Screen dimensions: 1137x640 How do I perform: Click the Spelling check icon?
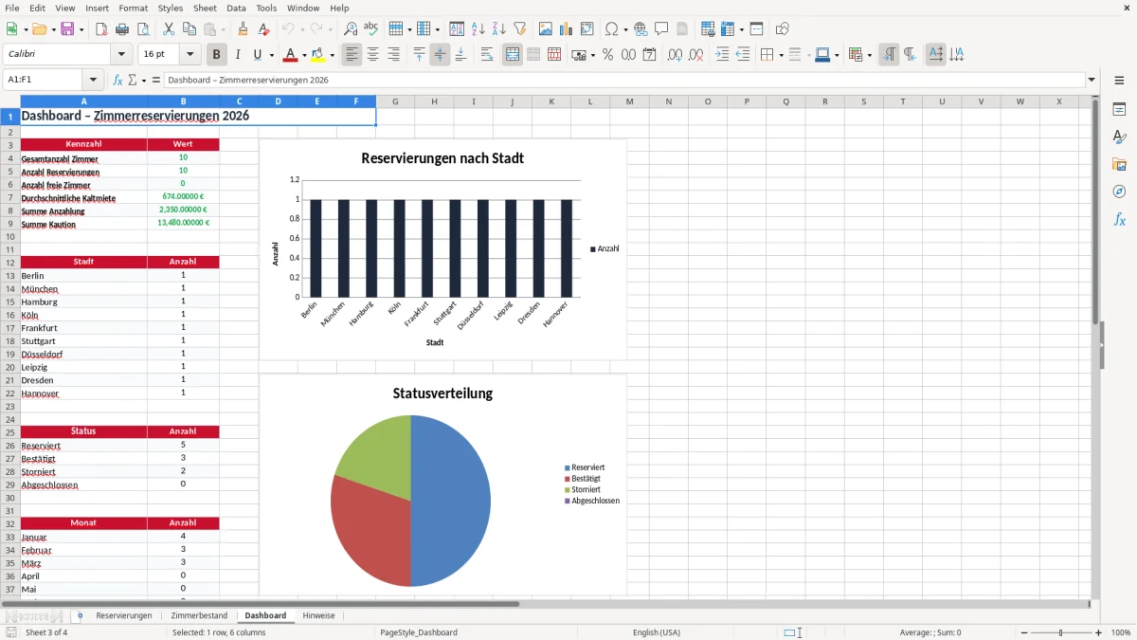pos(371,29)
